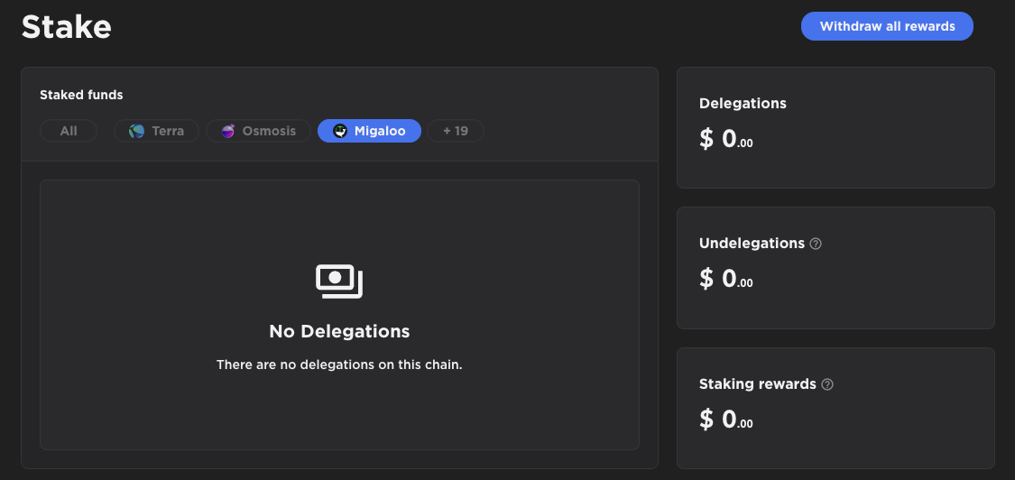Select the All chains filter
This screenshot has width=1015, height=480.
coord(69,131)
